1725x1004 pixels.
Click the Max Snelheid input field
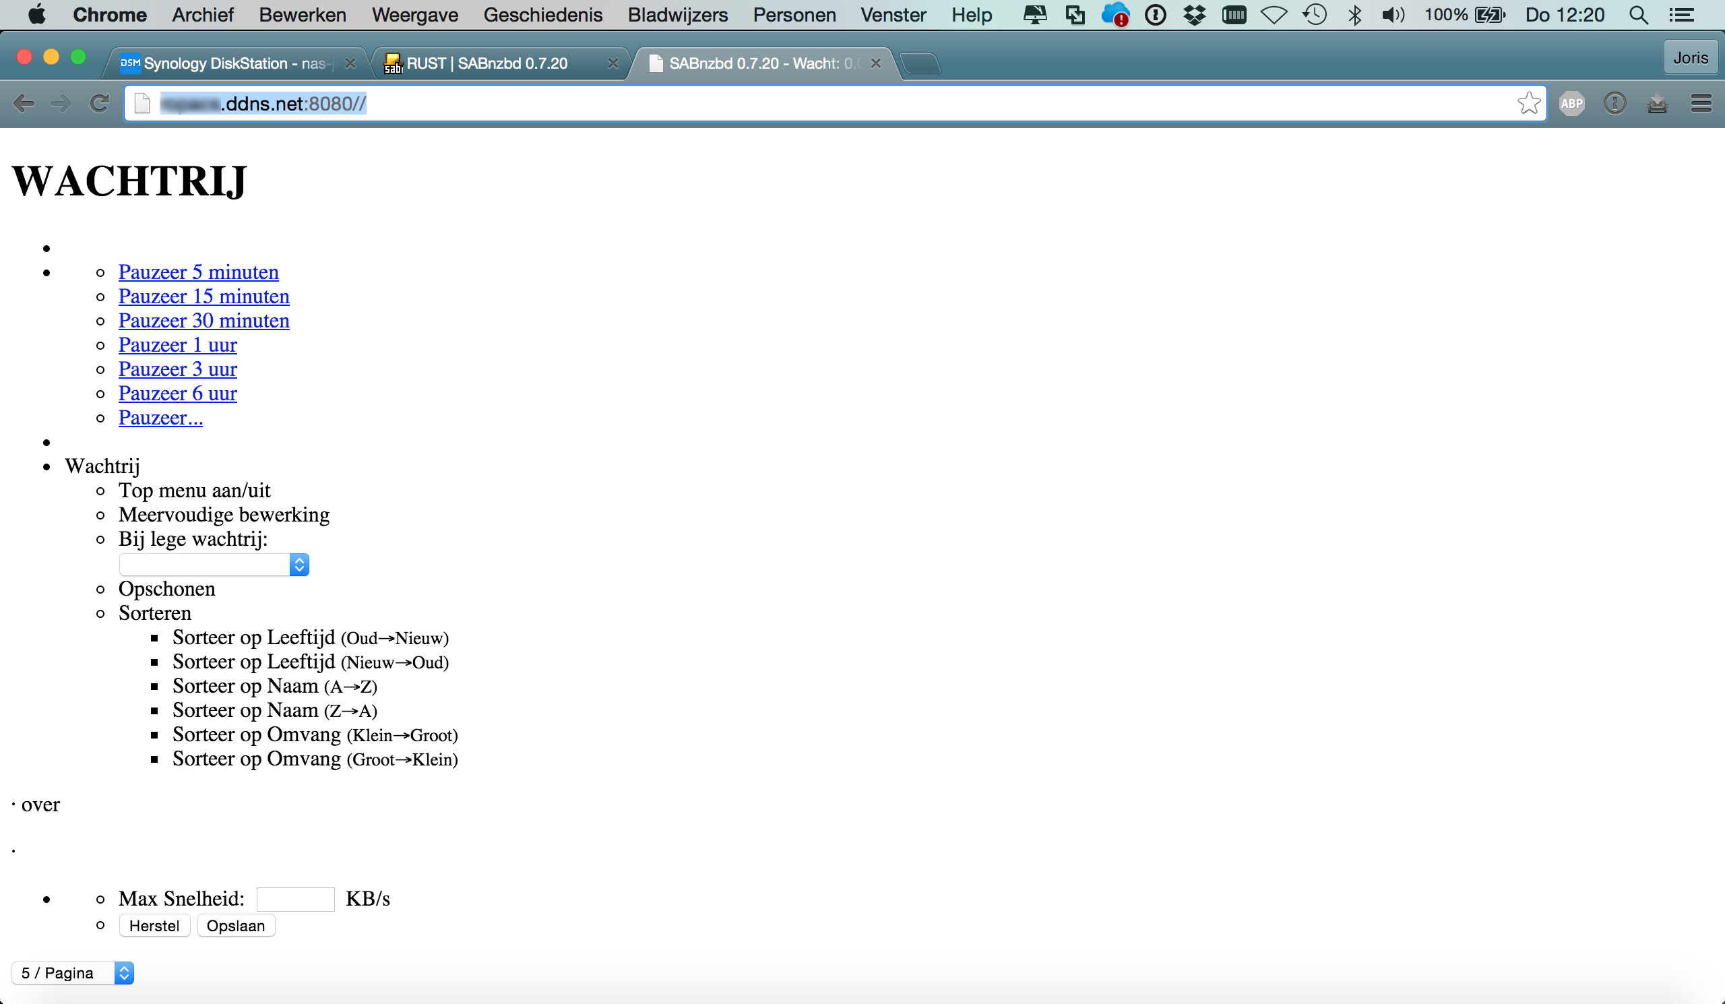point(295,899)
